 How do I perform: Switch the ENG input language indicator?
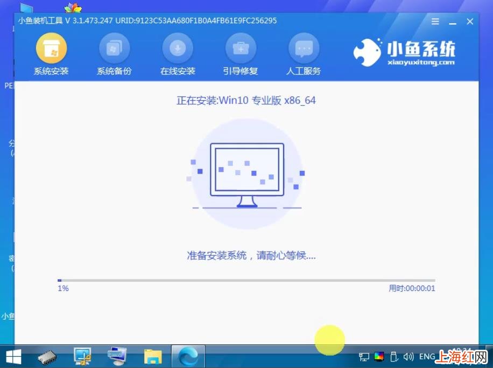click(427, 357)
